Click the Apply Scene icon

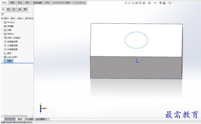click(164, 3)
